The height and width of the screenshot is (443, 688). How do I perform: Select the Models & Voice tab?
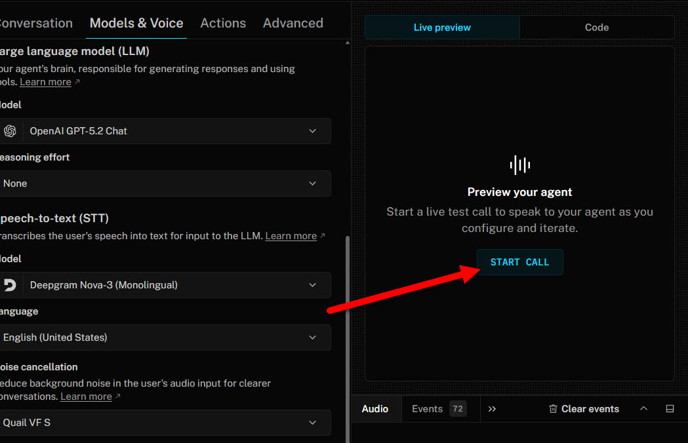point(136,23)
